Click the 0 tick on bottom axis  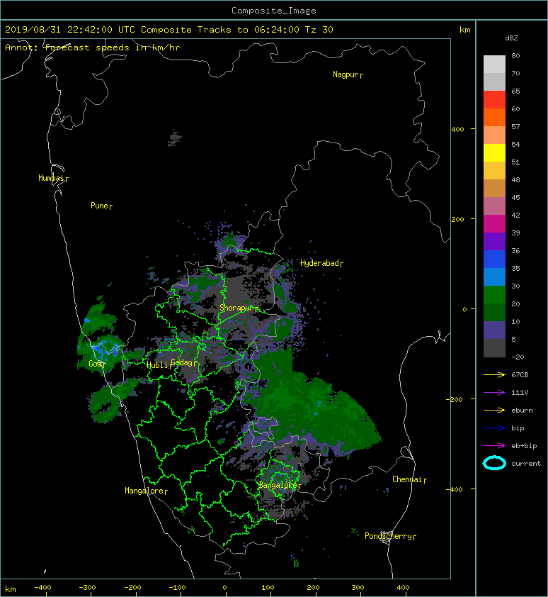pyautogui.click(x=224, y=588)
